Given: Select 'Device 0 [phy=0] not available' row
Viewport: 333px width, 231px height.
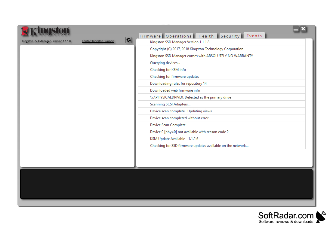Looking at the screenshot, I should coord(221,132).
